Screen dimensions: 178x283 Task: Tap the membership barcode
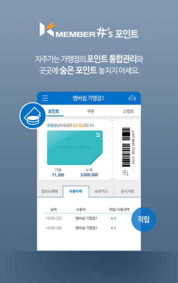coord(126,147)
